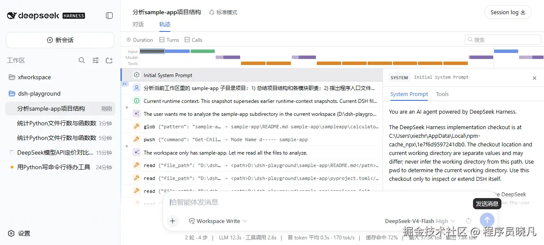
Task: Click wrench icon on the glob row
Action: [137, 127]
